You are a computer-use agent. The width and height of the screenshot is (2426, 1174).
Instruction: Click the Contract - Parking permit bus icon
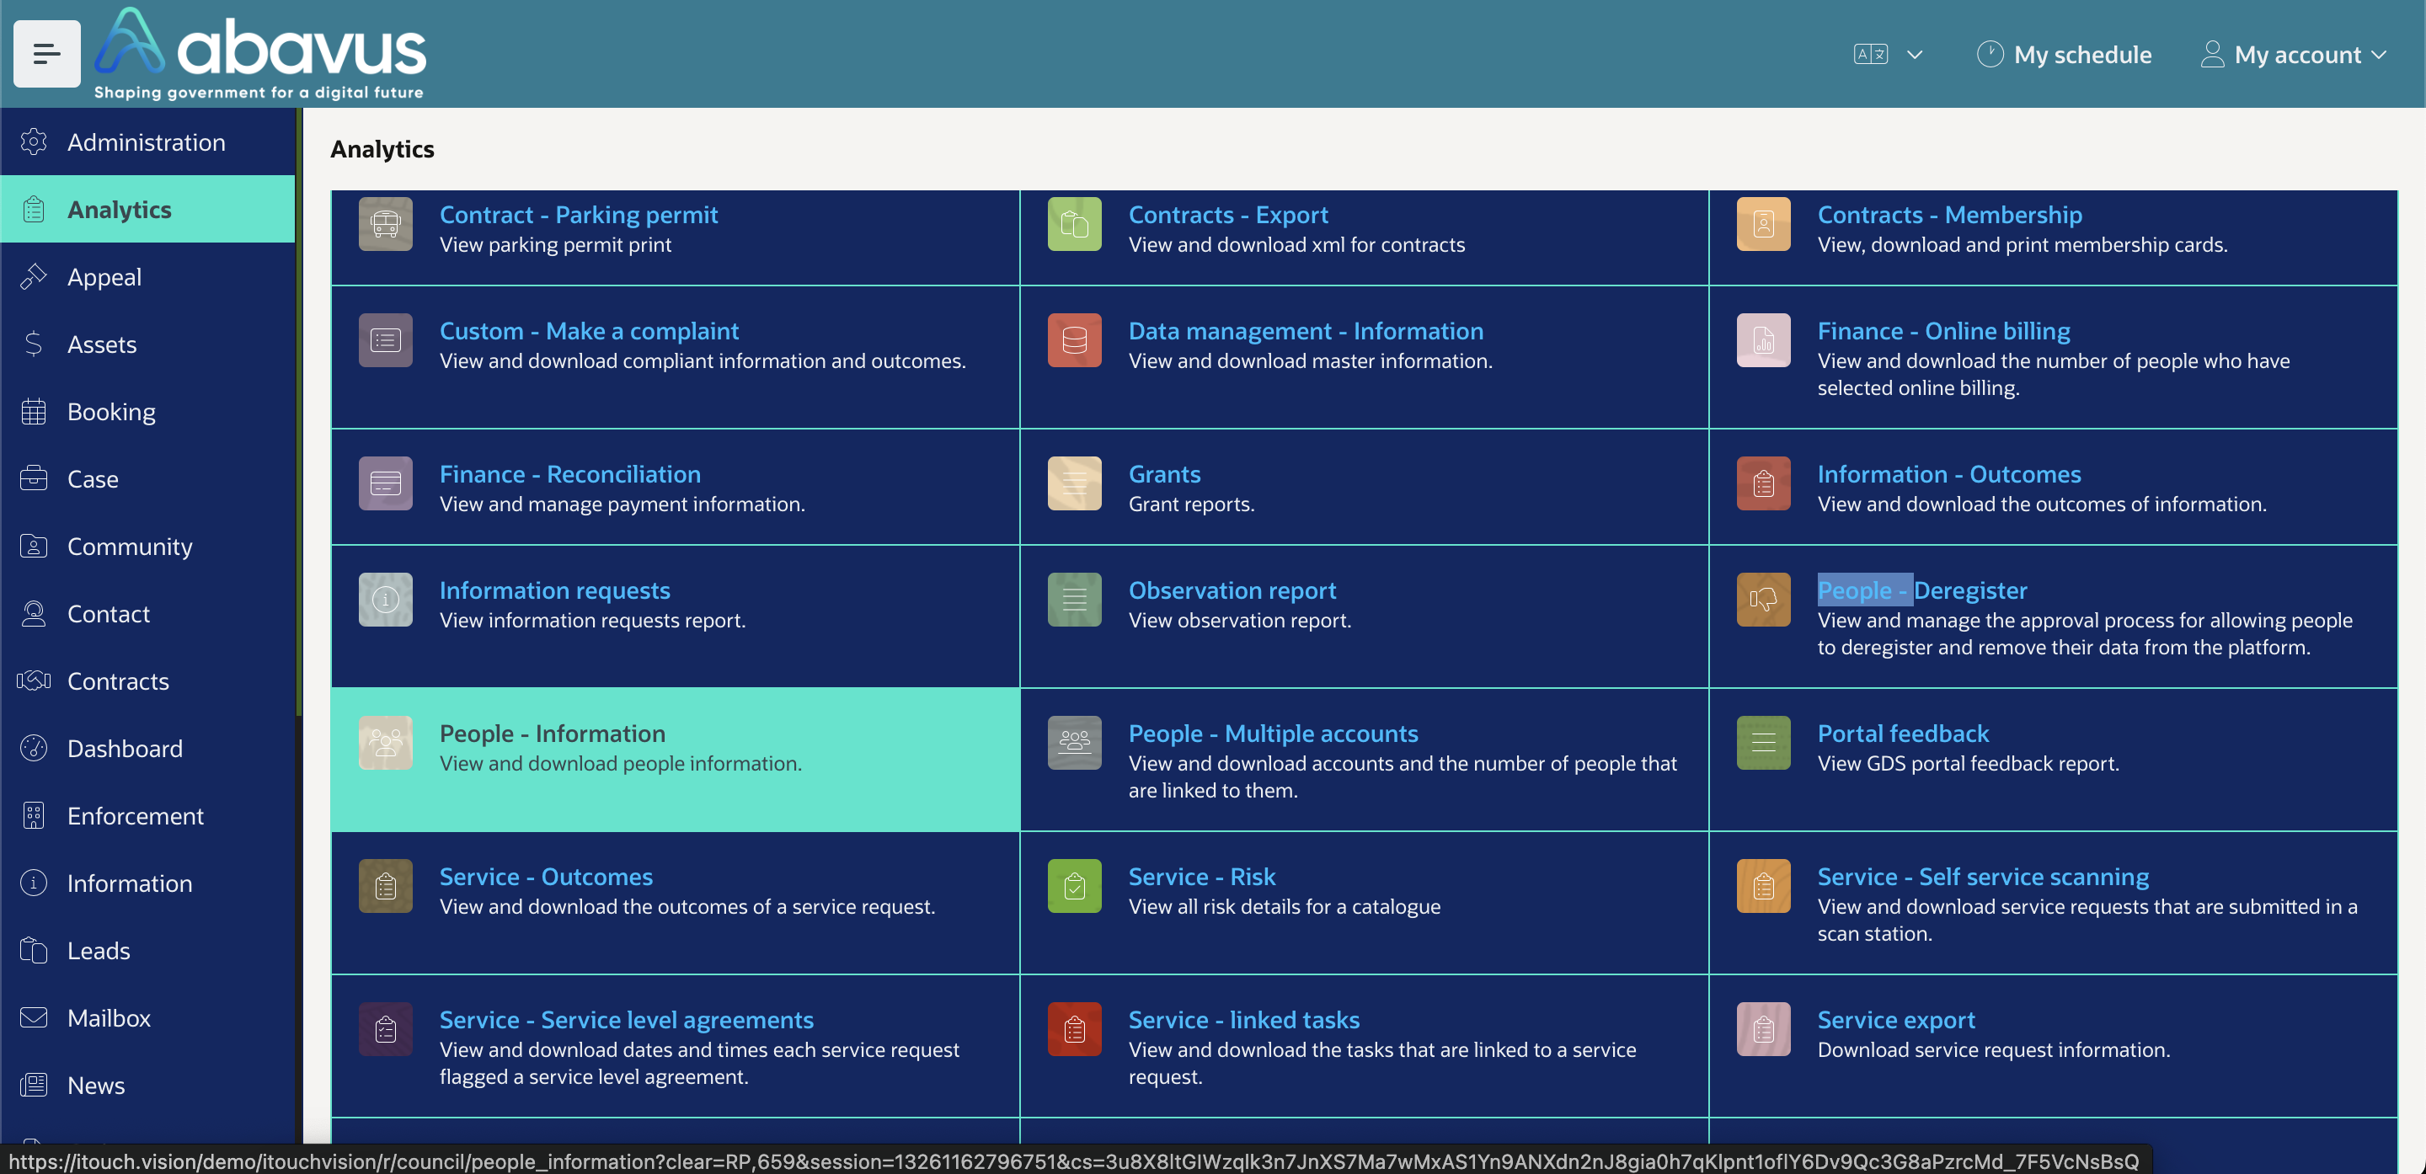coord(385,224)
